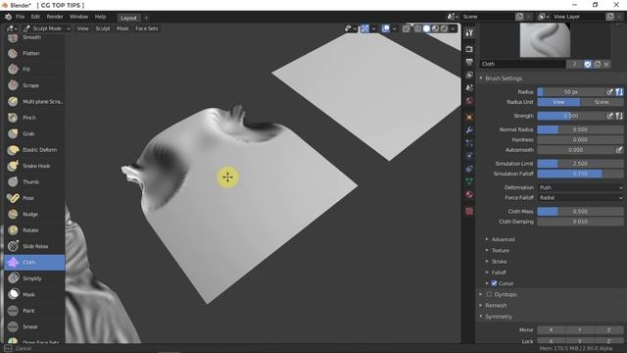Toggle Strength pressure sensitivity
This screenshot has height=353, width=627.
point(609,116)
